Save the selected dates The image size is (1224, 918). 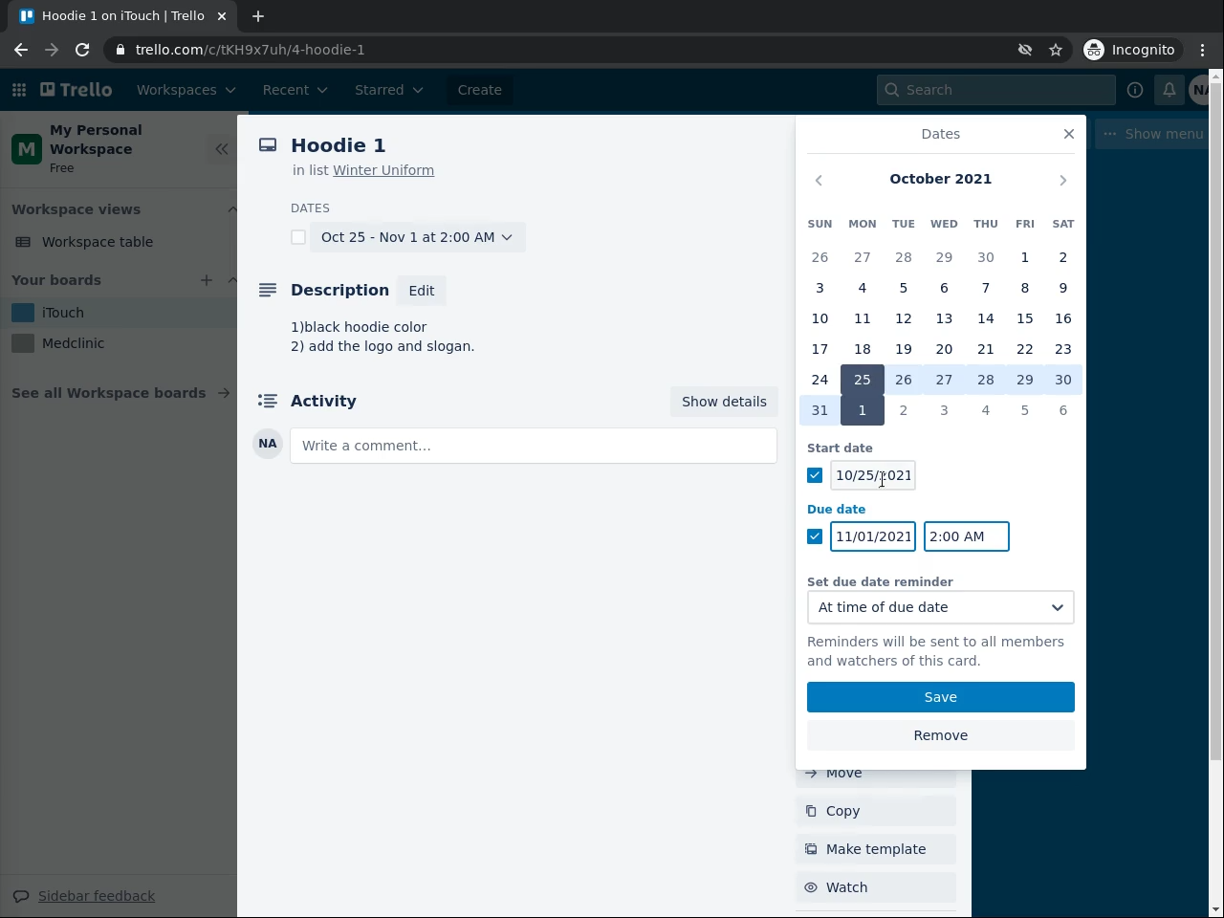pyautogui.click(x=941, y=697)
